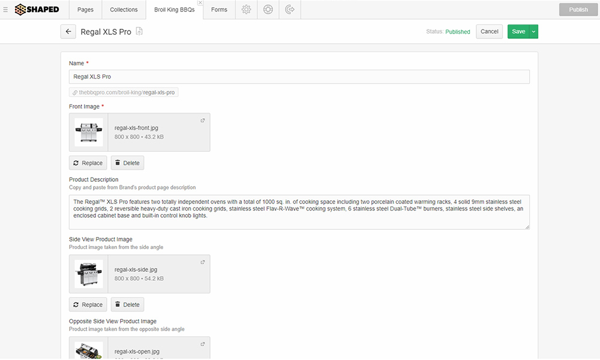The height and width of the screenshot is (360, 600).
Task: Click the thebbqpro.com URL slug link
Action: (x=124, y=92)
